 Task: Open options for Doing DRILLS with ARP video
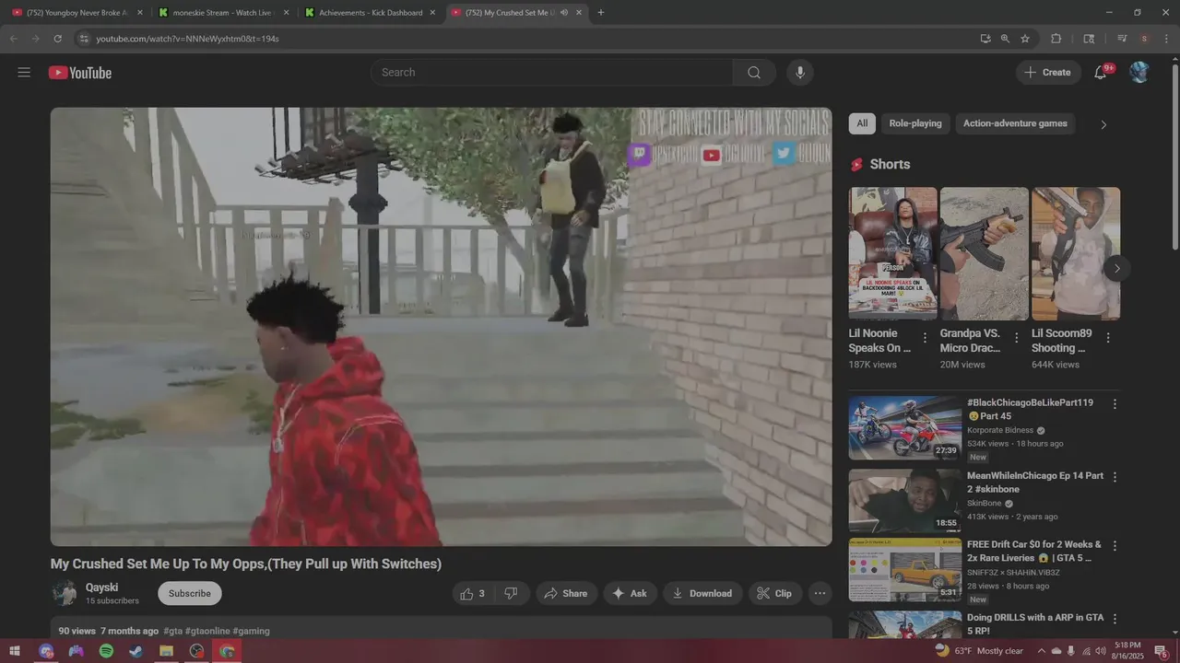click(x=1115, y=619)
